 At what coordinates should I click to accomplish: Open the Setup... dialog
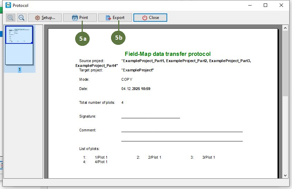[44, 18]
